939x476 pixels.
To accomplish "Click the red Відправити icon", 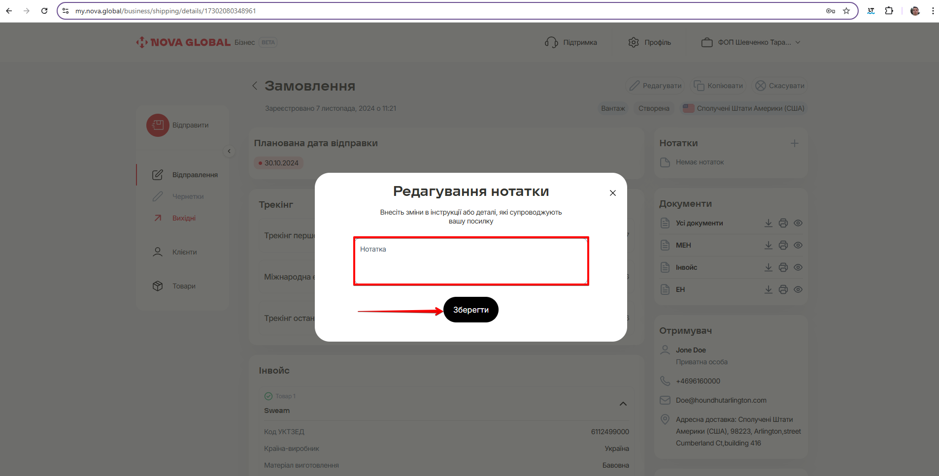I will (x=158, y=125).
